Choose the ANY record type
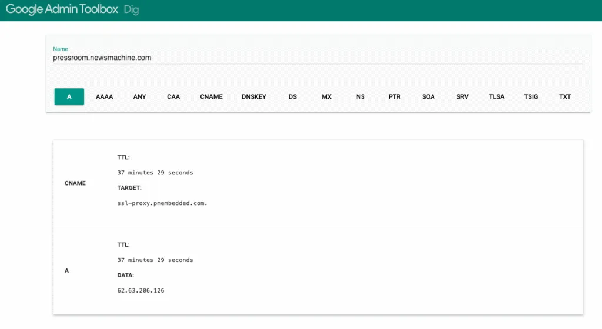This screenshot has height=329, width=602. point(139,97)
